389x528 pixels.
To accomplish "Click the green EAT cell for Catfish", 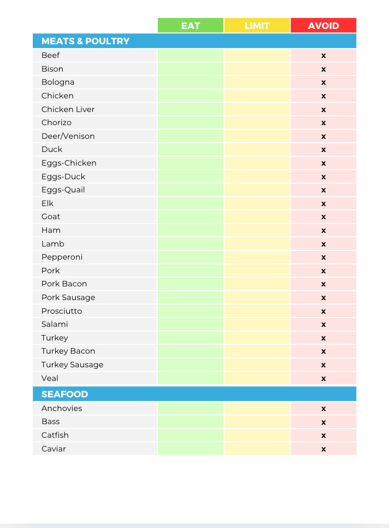I will (x=191, y=435).
